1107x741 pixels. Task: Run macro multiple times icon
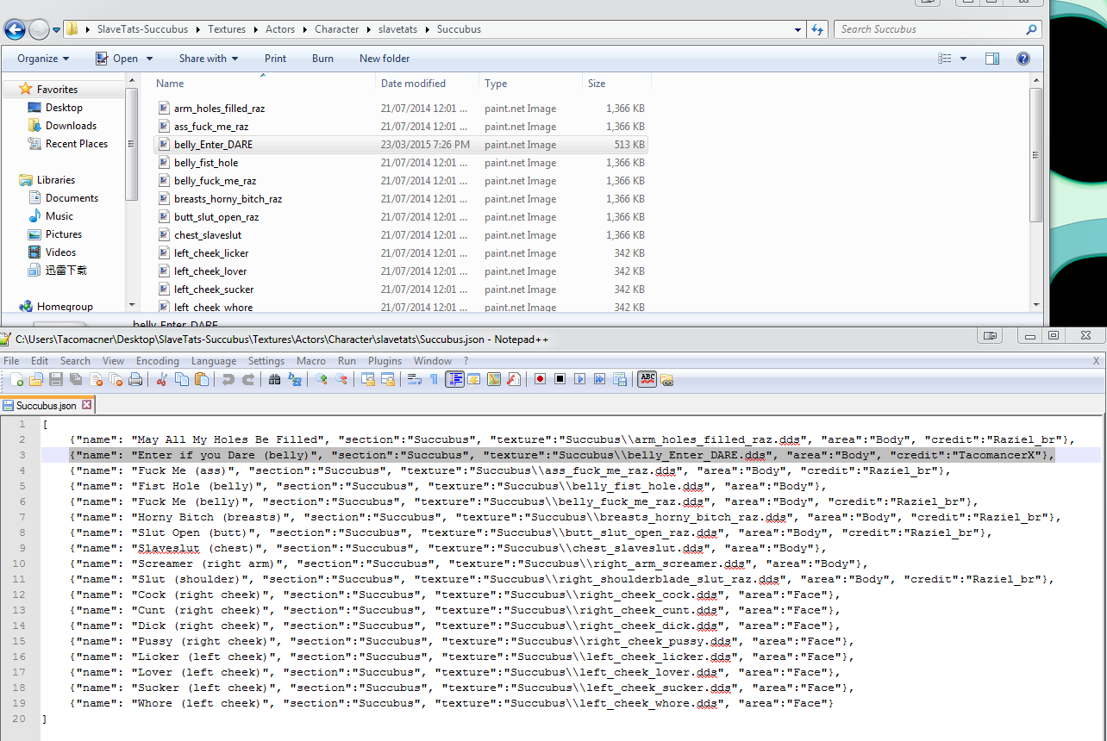[599, 379]
